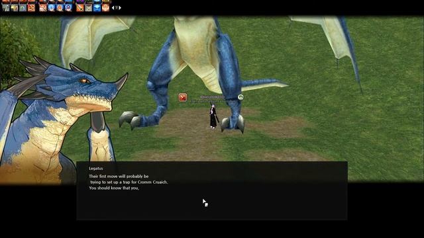Image resolution: width=424 pixels, height=238 pixels.
Task: Select the player character in the black robe
Action: 213,116
